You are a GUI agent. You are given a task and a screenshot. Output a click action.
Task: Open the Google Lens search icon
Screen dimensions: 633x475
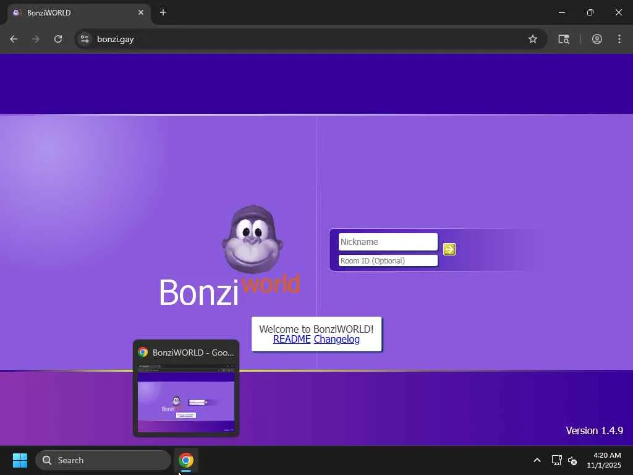[x=564, y=39]
